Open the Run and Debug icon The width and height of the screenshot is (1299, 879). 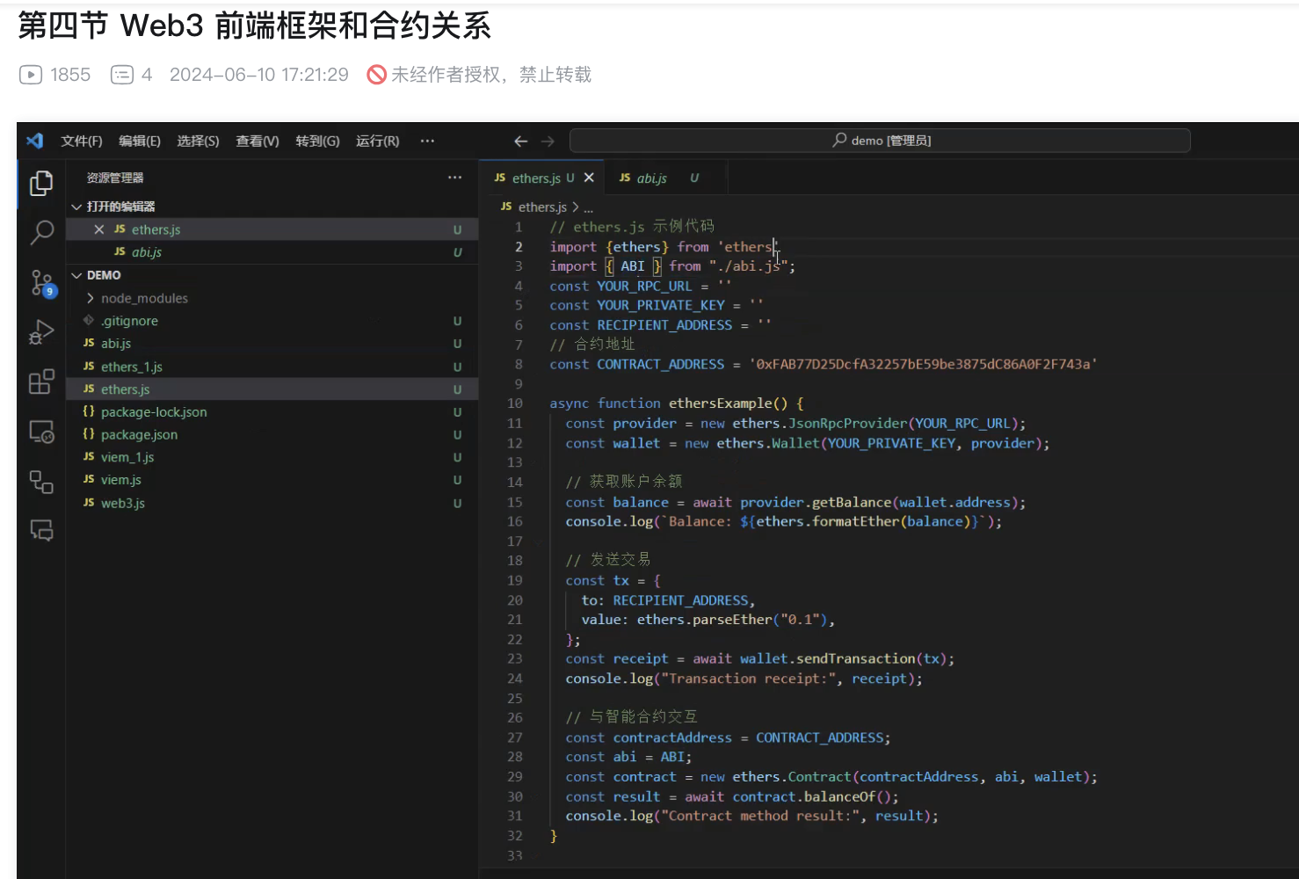(41, 332)
